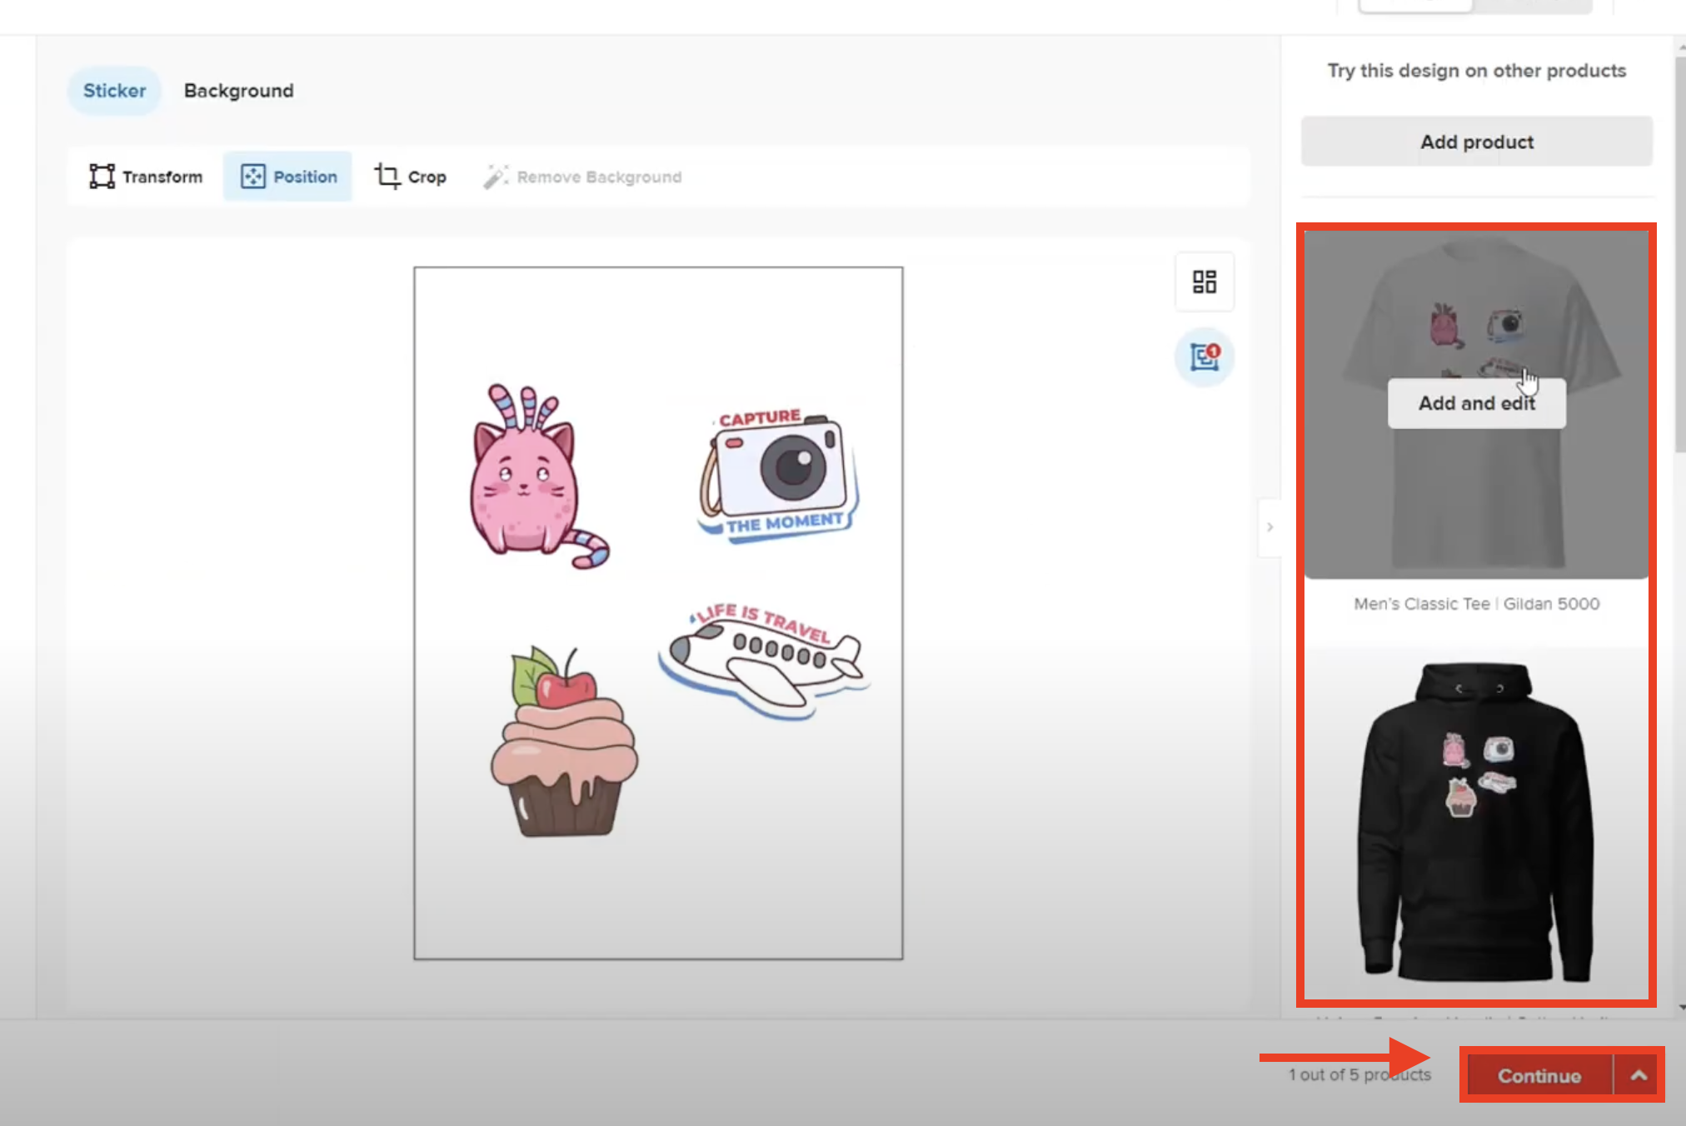Select the Transform tool icon
Viewport: 1686px width, 1126px height.
(102, 177)
